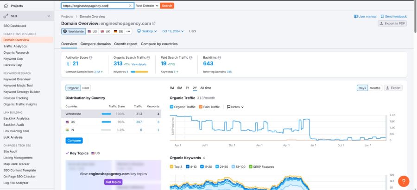The image size is (417, 190).
Task: Open the orange help question-mark button
Action: 404,181
